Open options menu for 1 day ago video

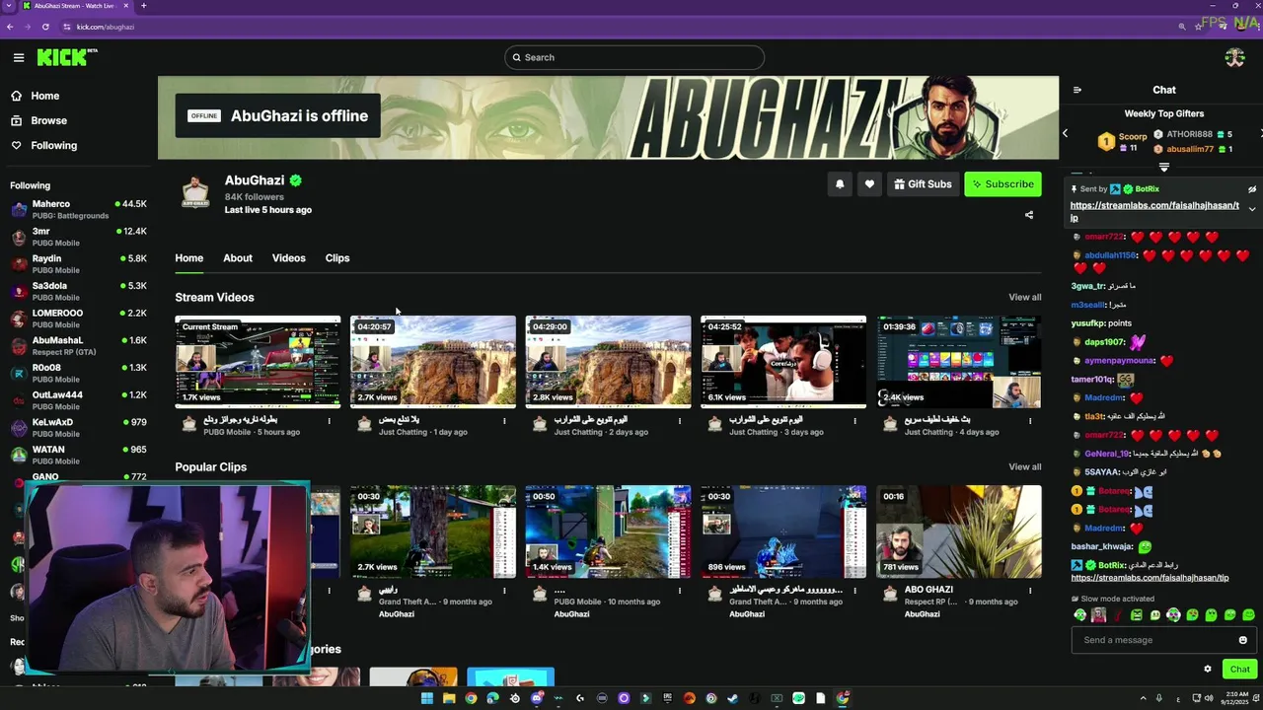(x=504, y=421)
